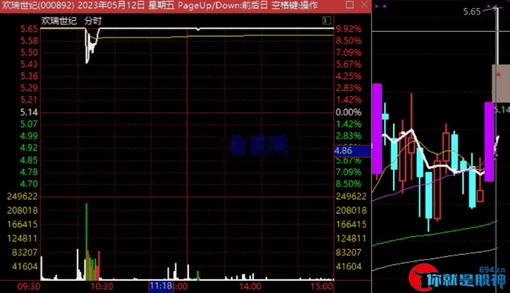Maximize the intraday chart window
The width and height of the screenshot is (510, 293).
click(350, 5)
